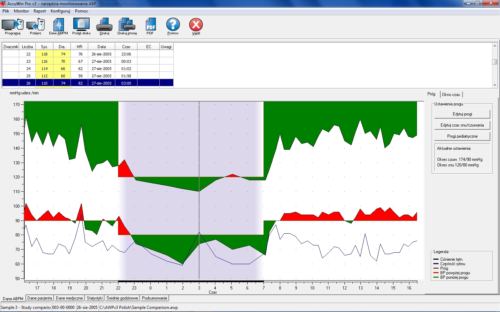The width and height of the screenshot is (500, 312).
Task: Switch to the Podsumowanie tab
Action: [155, 298]
